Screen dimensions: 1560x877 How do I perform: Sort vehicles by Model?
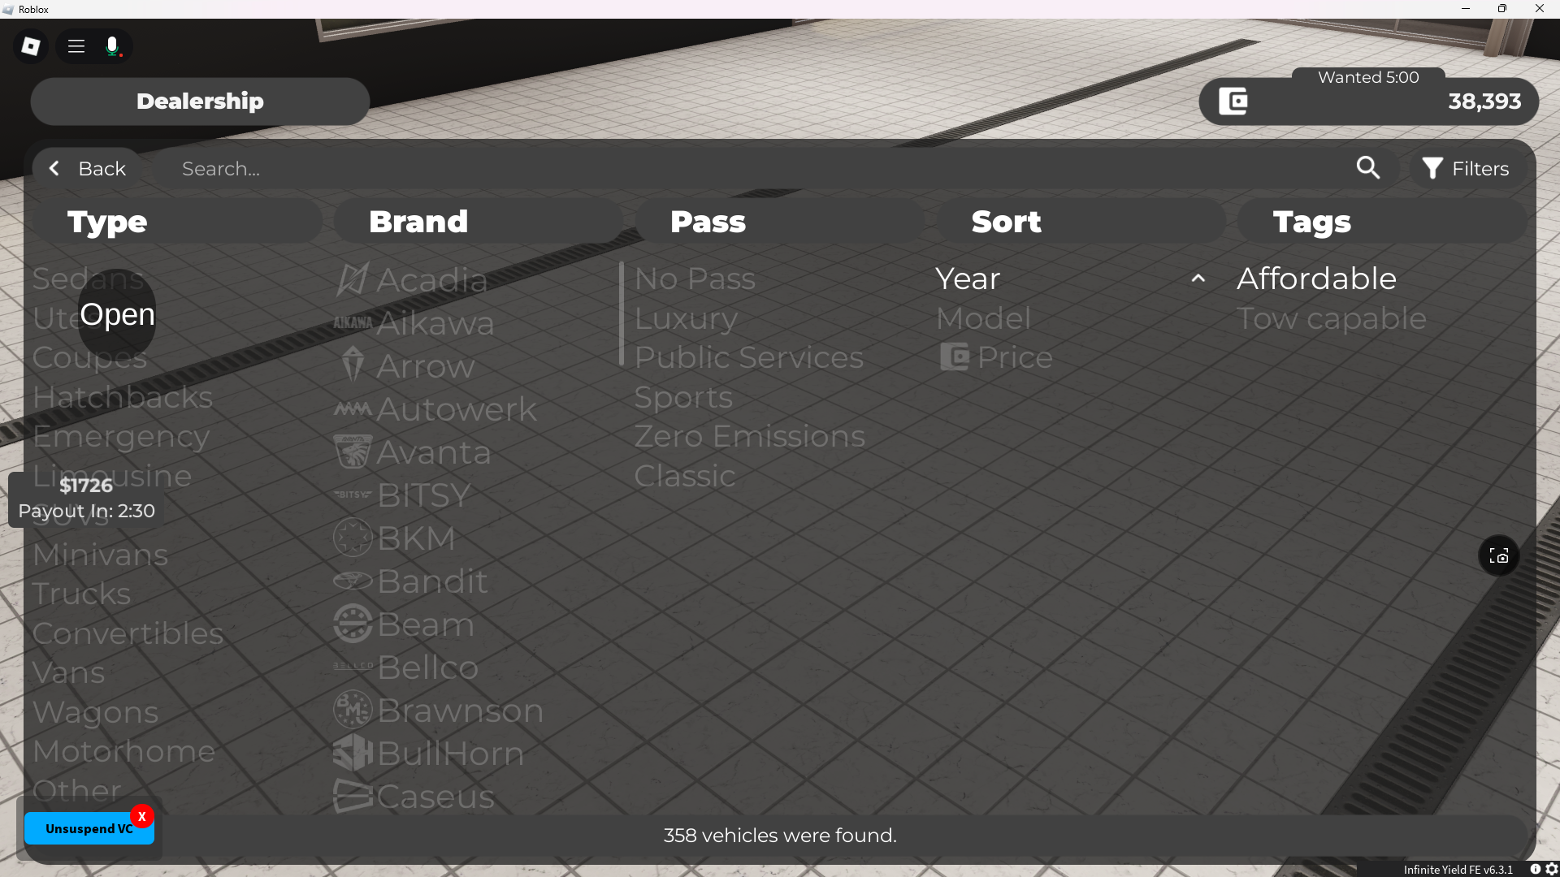pos(983,318)
